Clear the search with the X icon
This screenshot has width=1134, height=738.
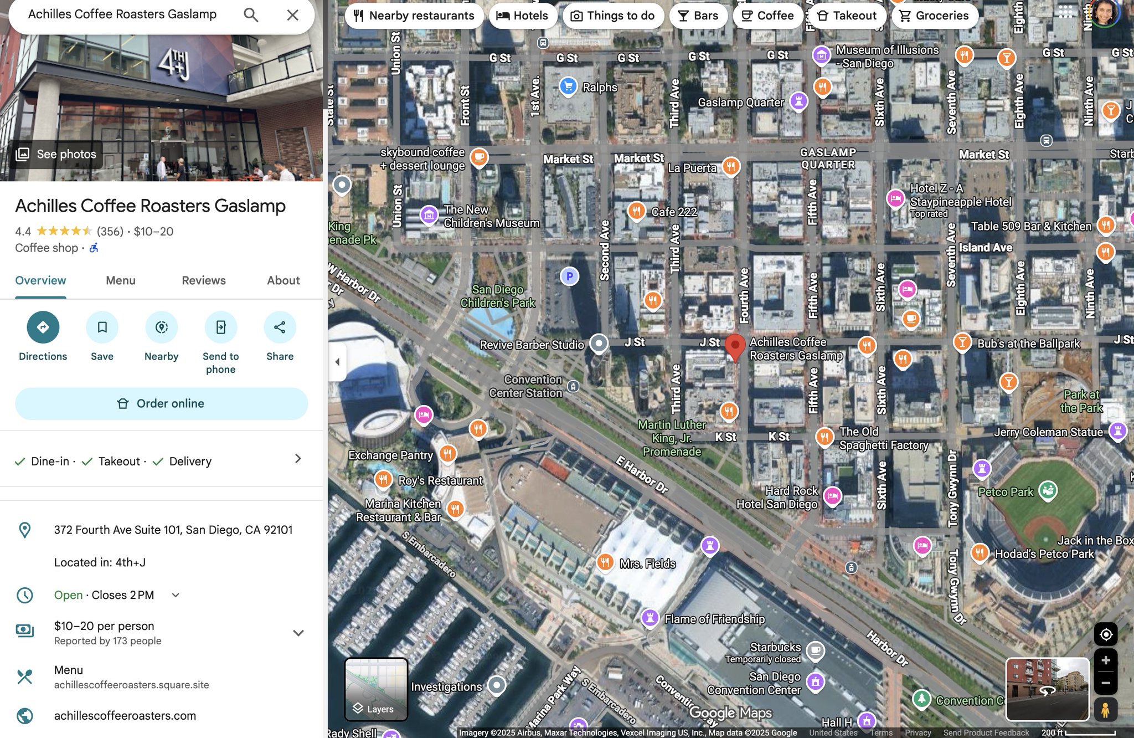[x=292, y=15]
